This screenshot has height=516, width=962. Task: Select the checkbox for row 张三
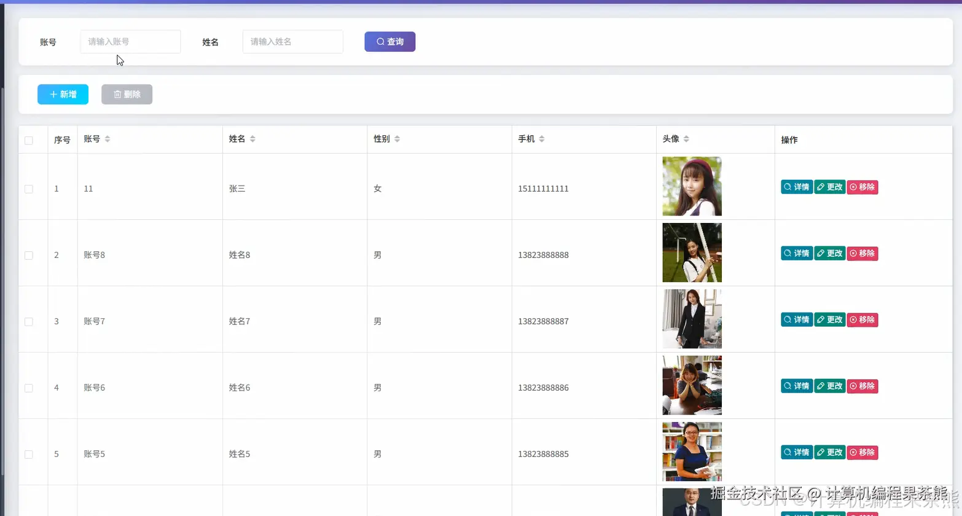[x=29, y=189]
